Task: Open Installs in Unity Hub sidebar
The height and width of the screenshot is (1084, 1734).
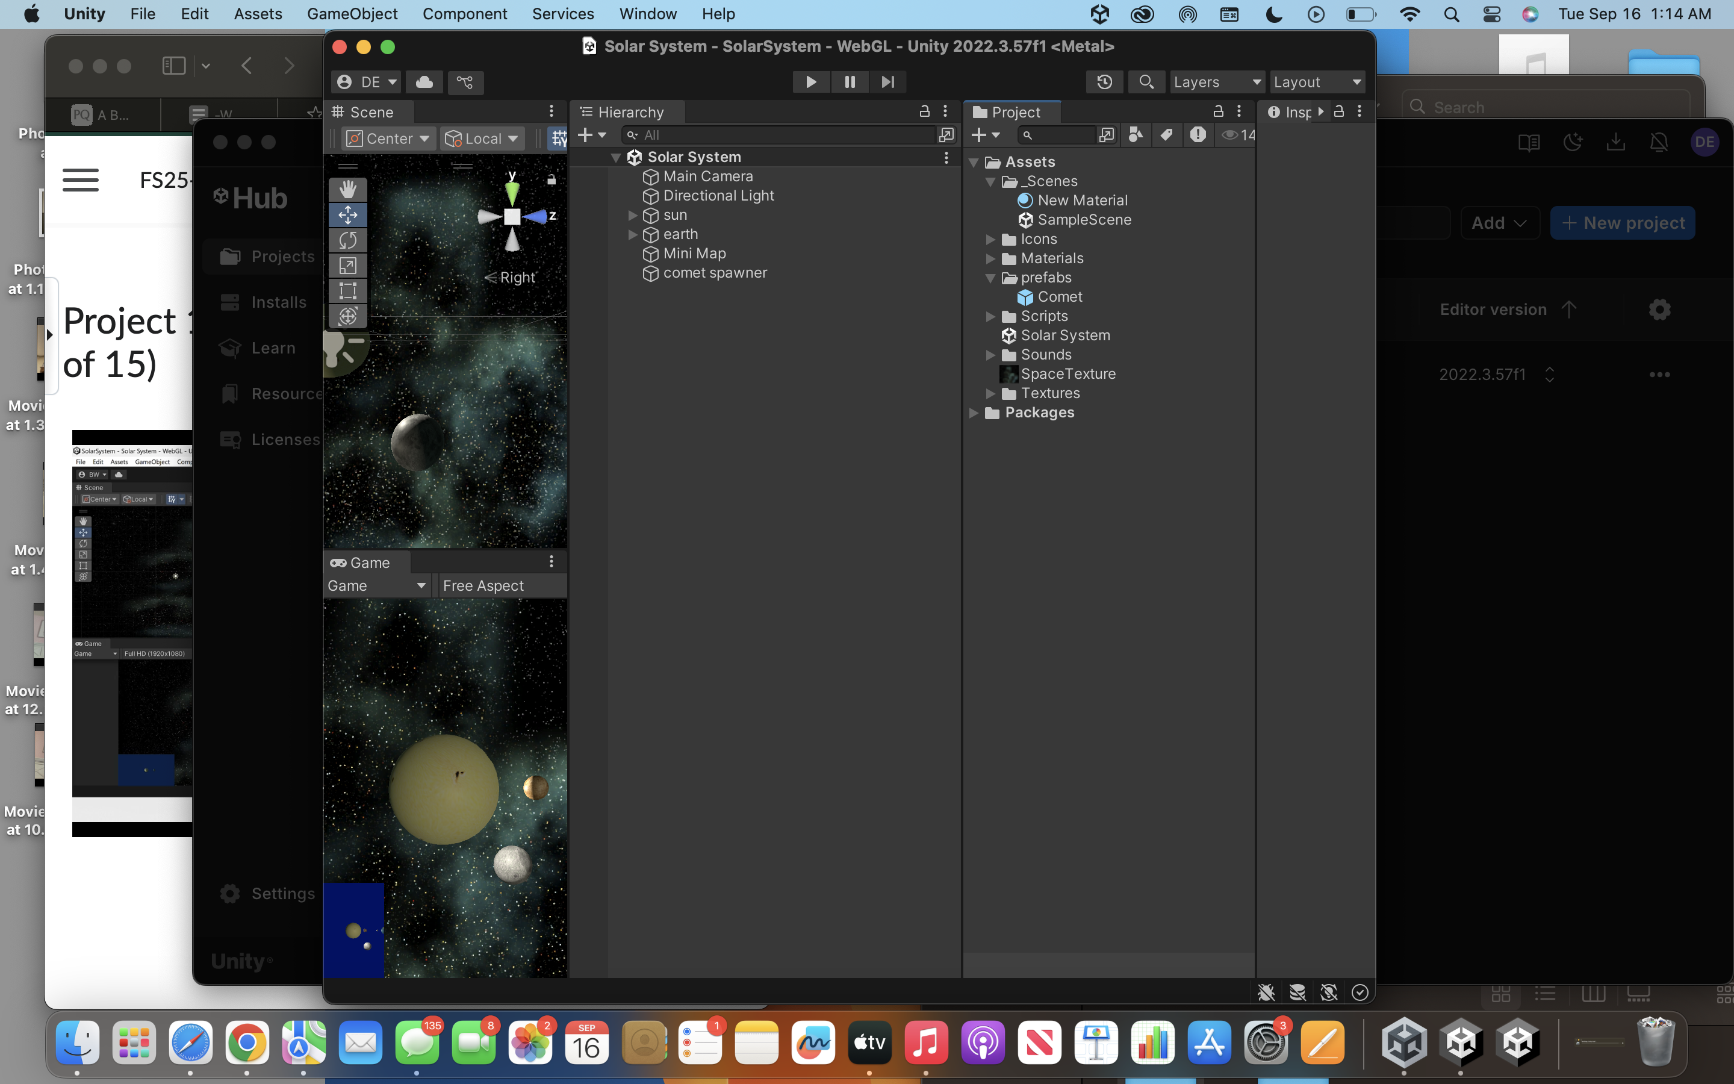Action: coord(278,302)
